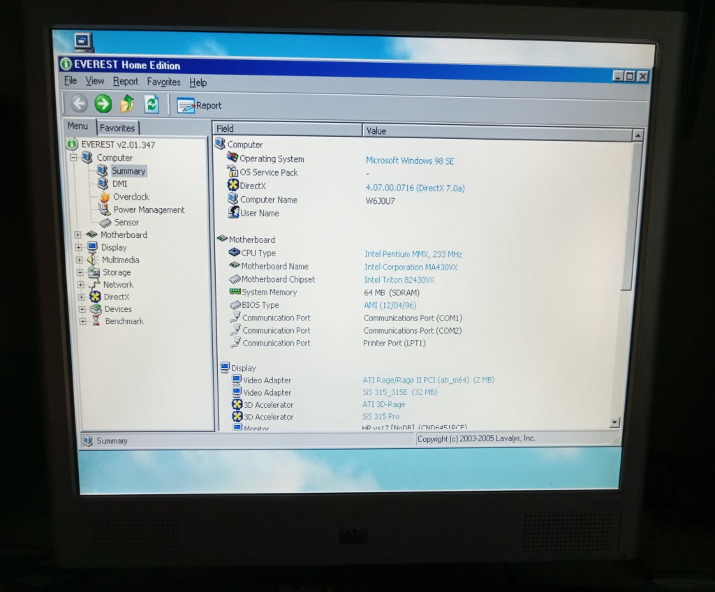Open the Report wizard button

[x=199, y=105]
